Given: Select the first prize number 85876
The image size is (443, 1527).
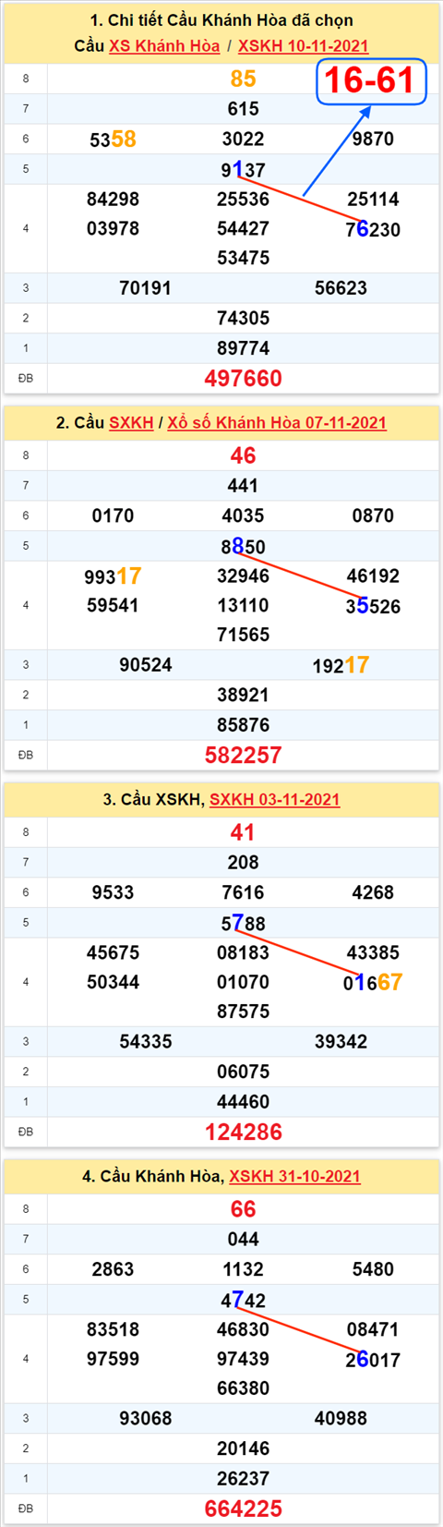Looking at the screenshot, I should [244, 725].
